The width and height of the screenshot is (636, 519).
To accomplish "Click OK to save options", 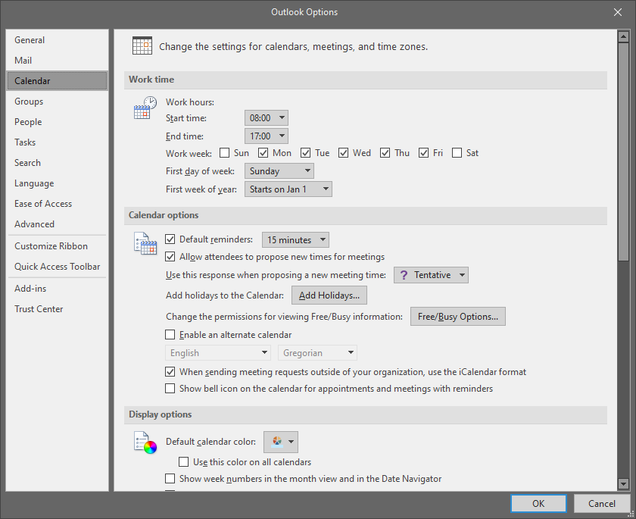I will tap(538, 504).
